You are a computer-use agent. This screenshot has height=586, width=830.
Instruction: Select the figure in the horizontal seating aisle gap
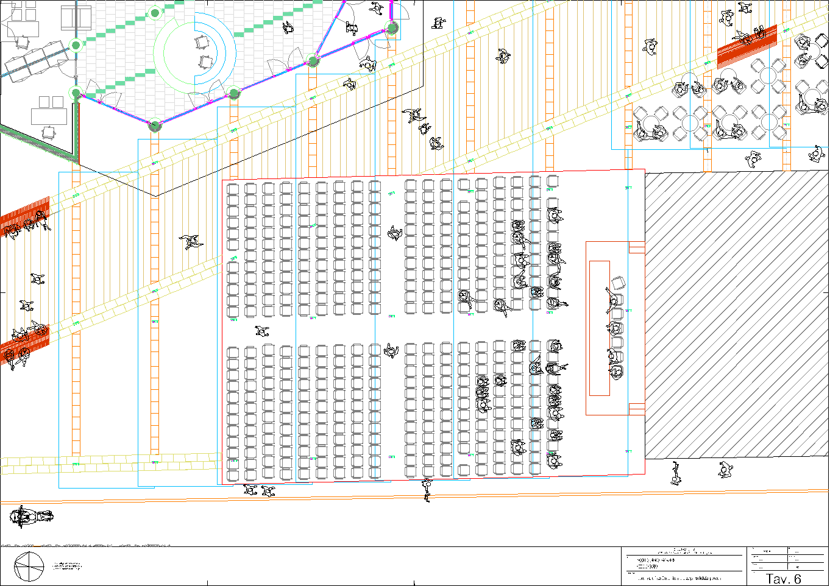pos(262,331)
